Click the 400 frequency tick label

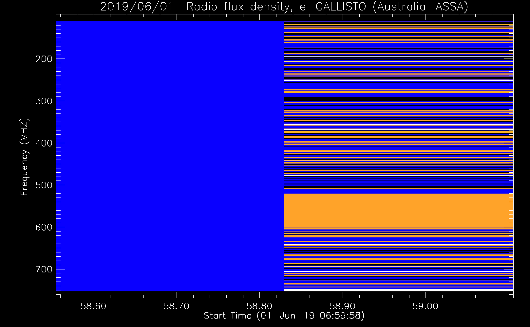point(44,143)
